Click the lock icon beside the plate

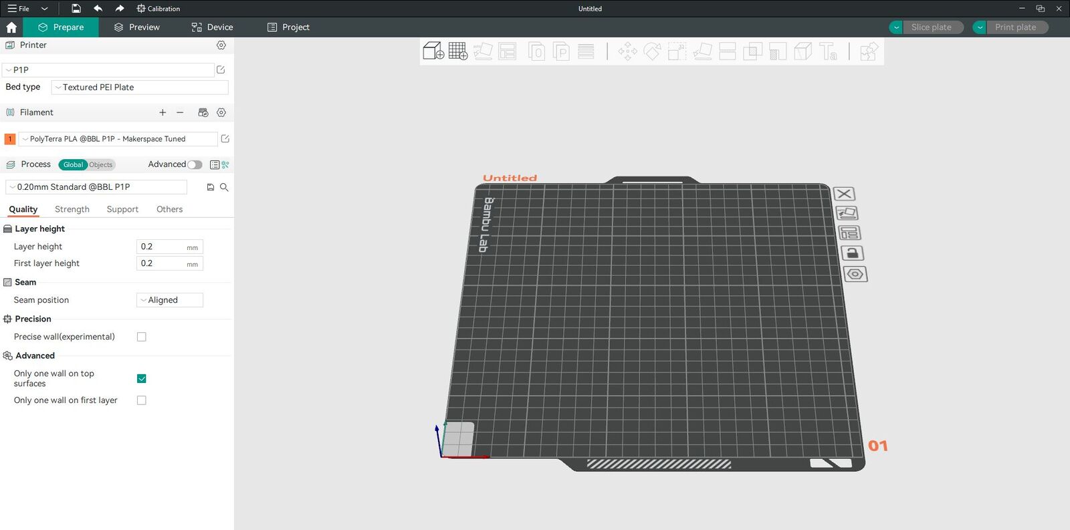pyautogui.click(x=852, y=253)
